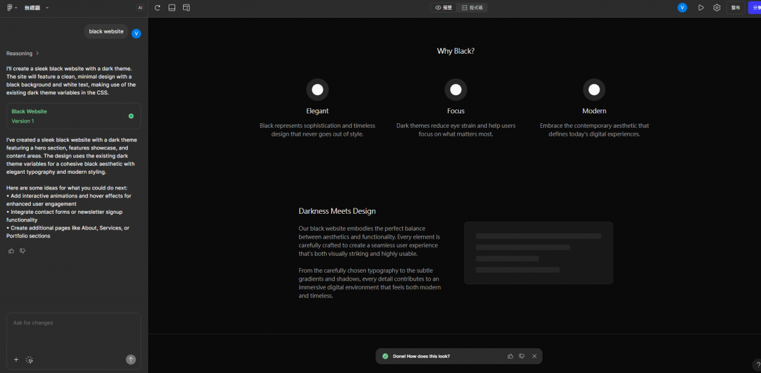The height and width of the screenshot is (373, 761).
Task: Click the Ask for changes input field
Action: [73, 331]
